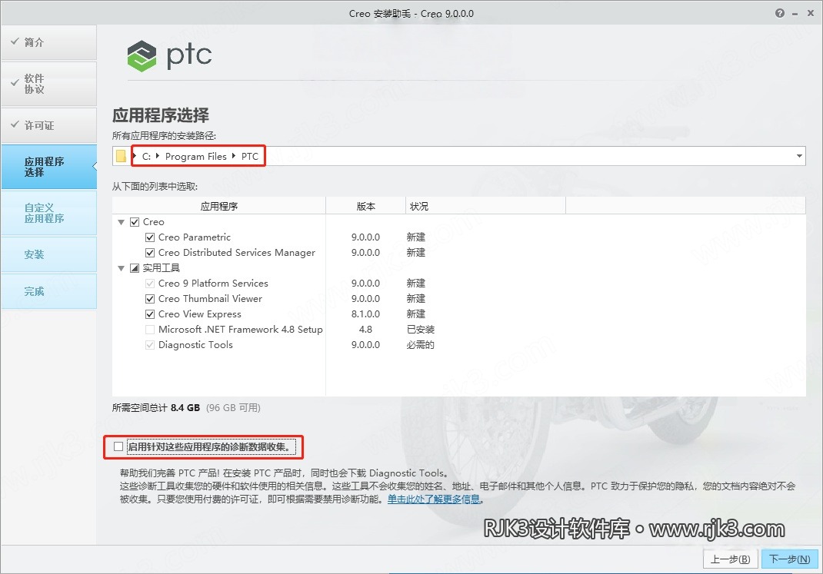Click 已安装 status text
The height and width of the screenshot is (574, 823).
click(x=421, y=330)
